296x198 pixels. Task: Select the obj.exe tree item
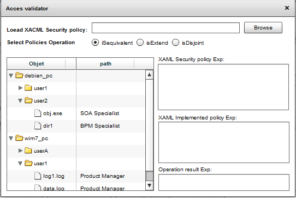point(52,113)
